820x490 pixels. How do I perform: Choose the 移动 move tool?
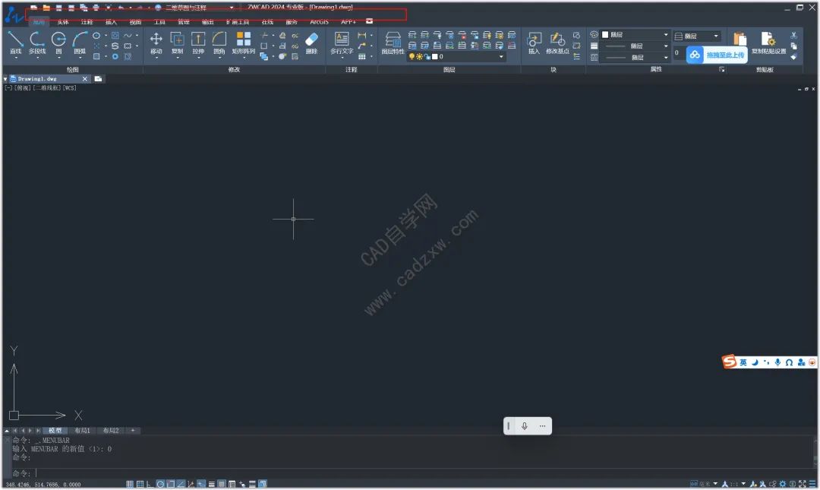(x=156, y=43)
